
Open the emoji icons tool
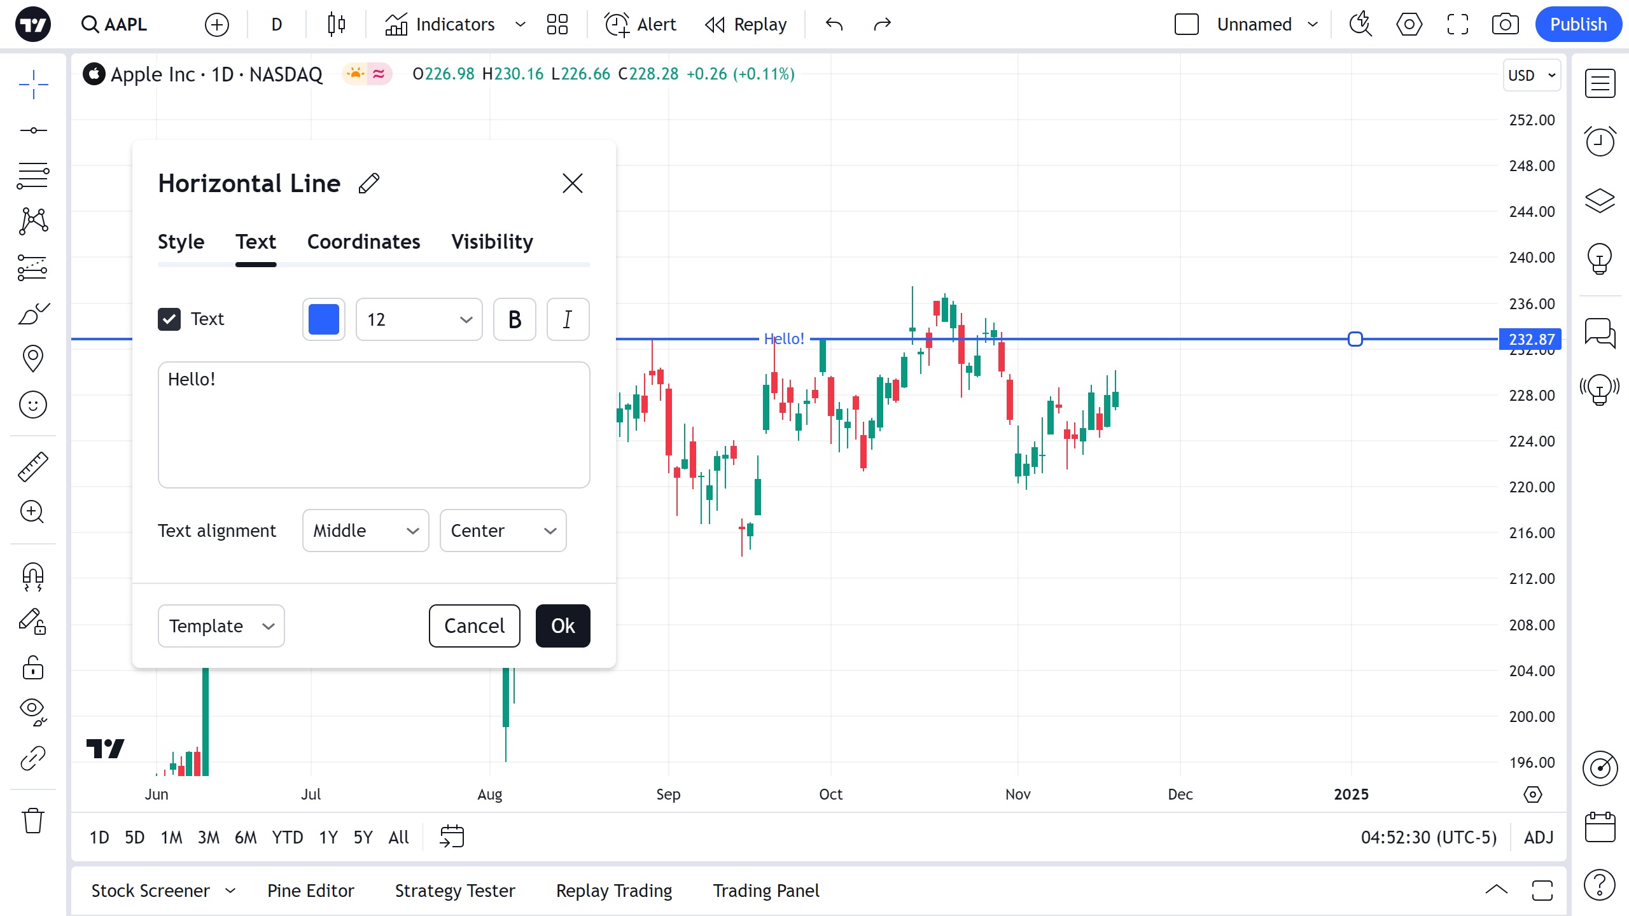pyautogui.click(x=32, y=405)
